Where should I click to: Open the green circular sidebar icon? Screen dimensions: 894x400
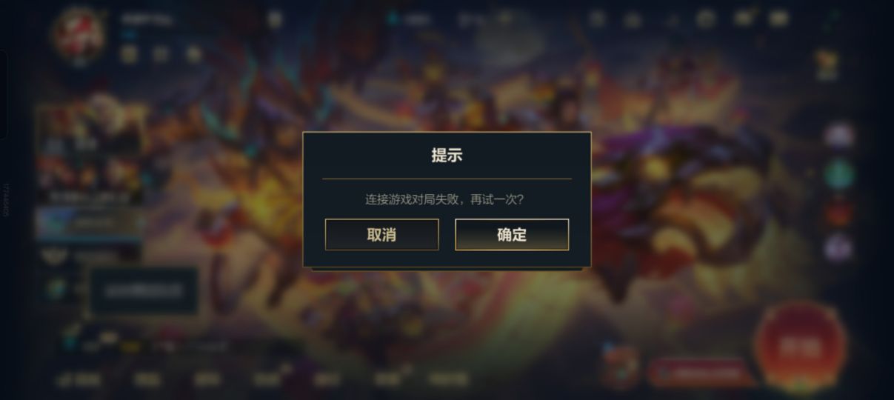tap(838, 175)
